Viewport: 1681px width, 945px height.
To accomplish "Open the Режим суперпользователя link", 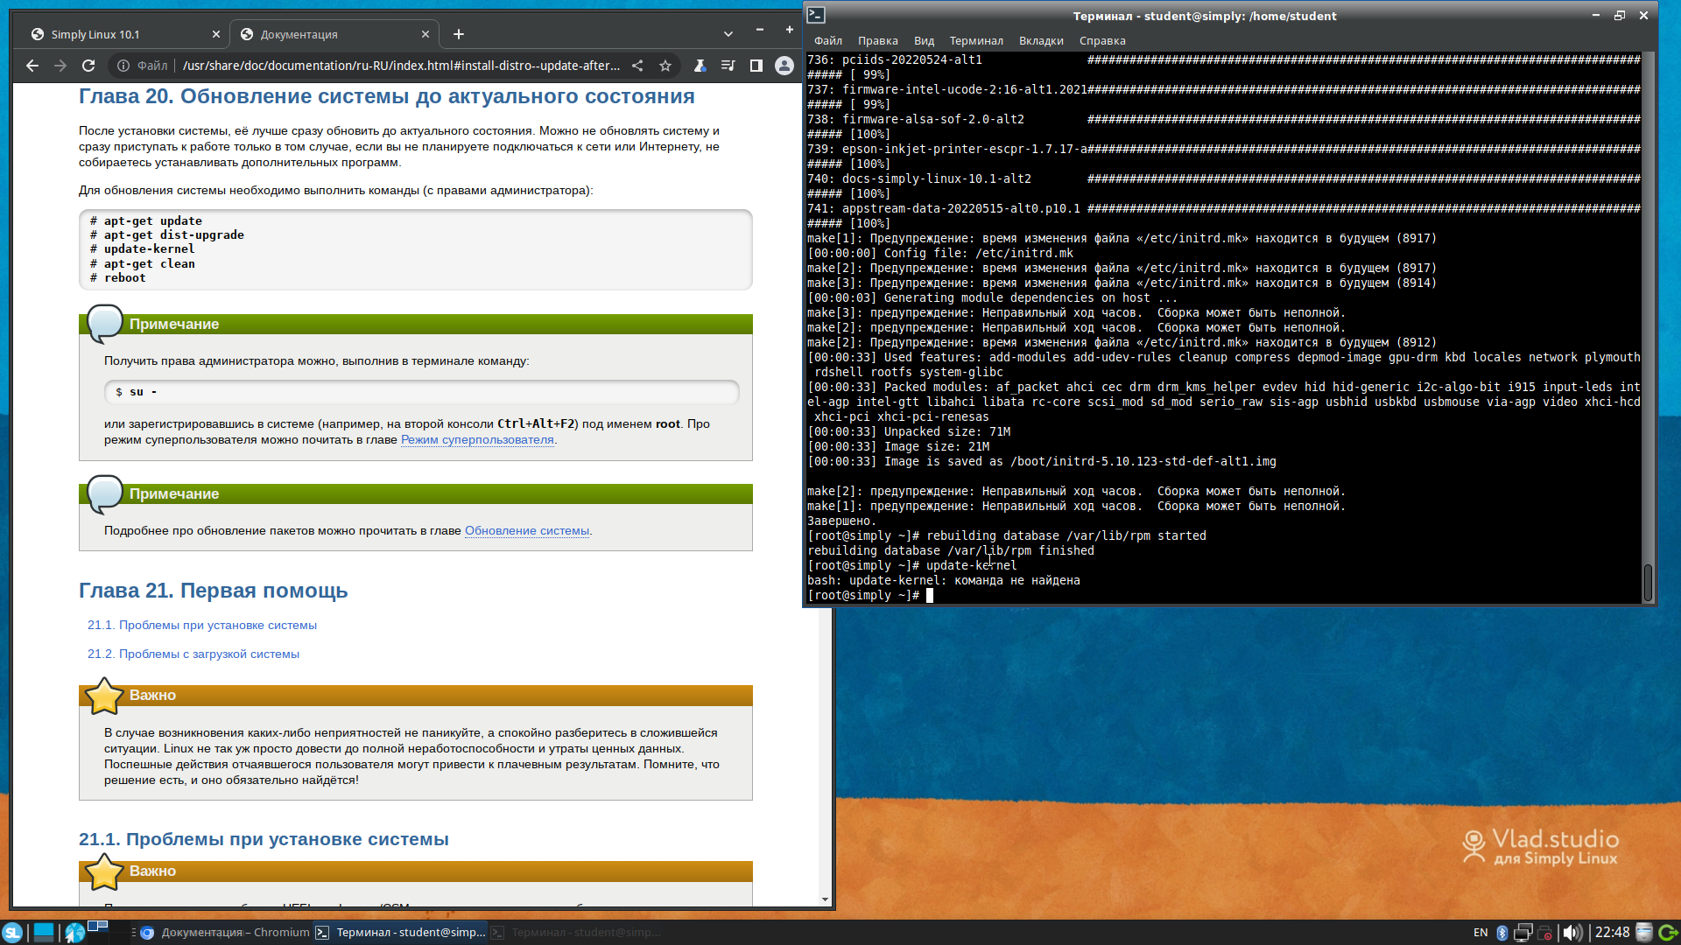I will click(477, 440).
